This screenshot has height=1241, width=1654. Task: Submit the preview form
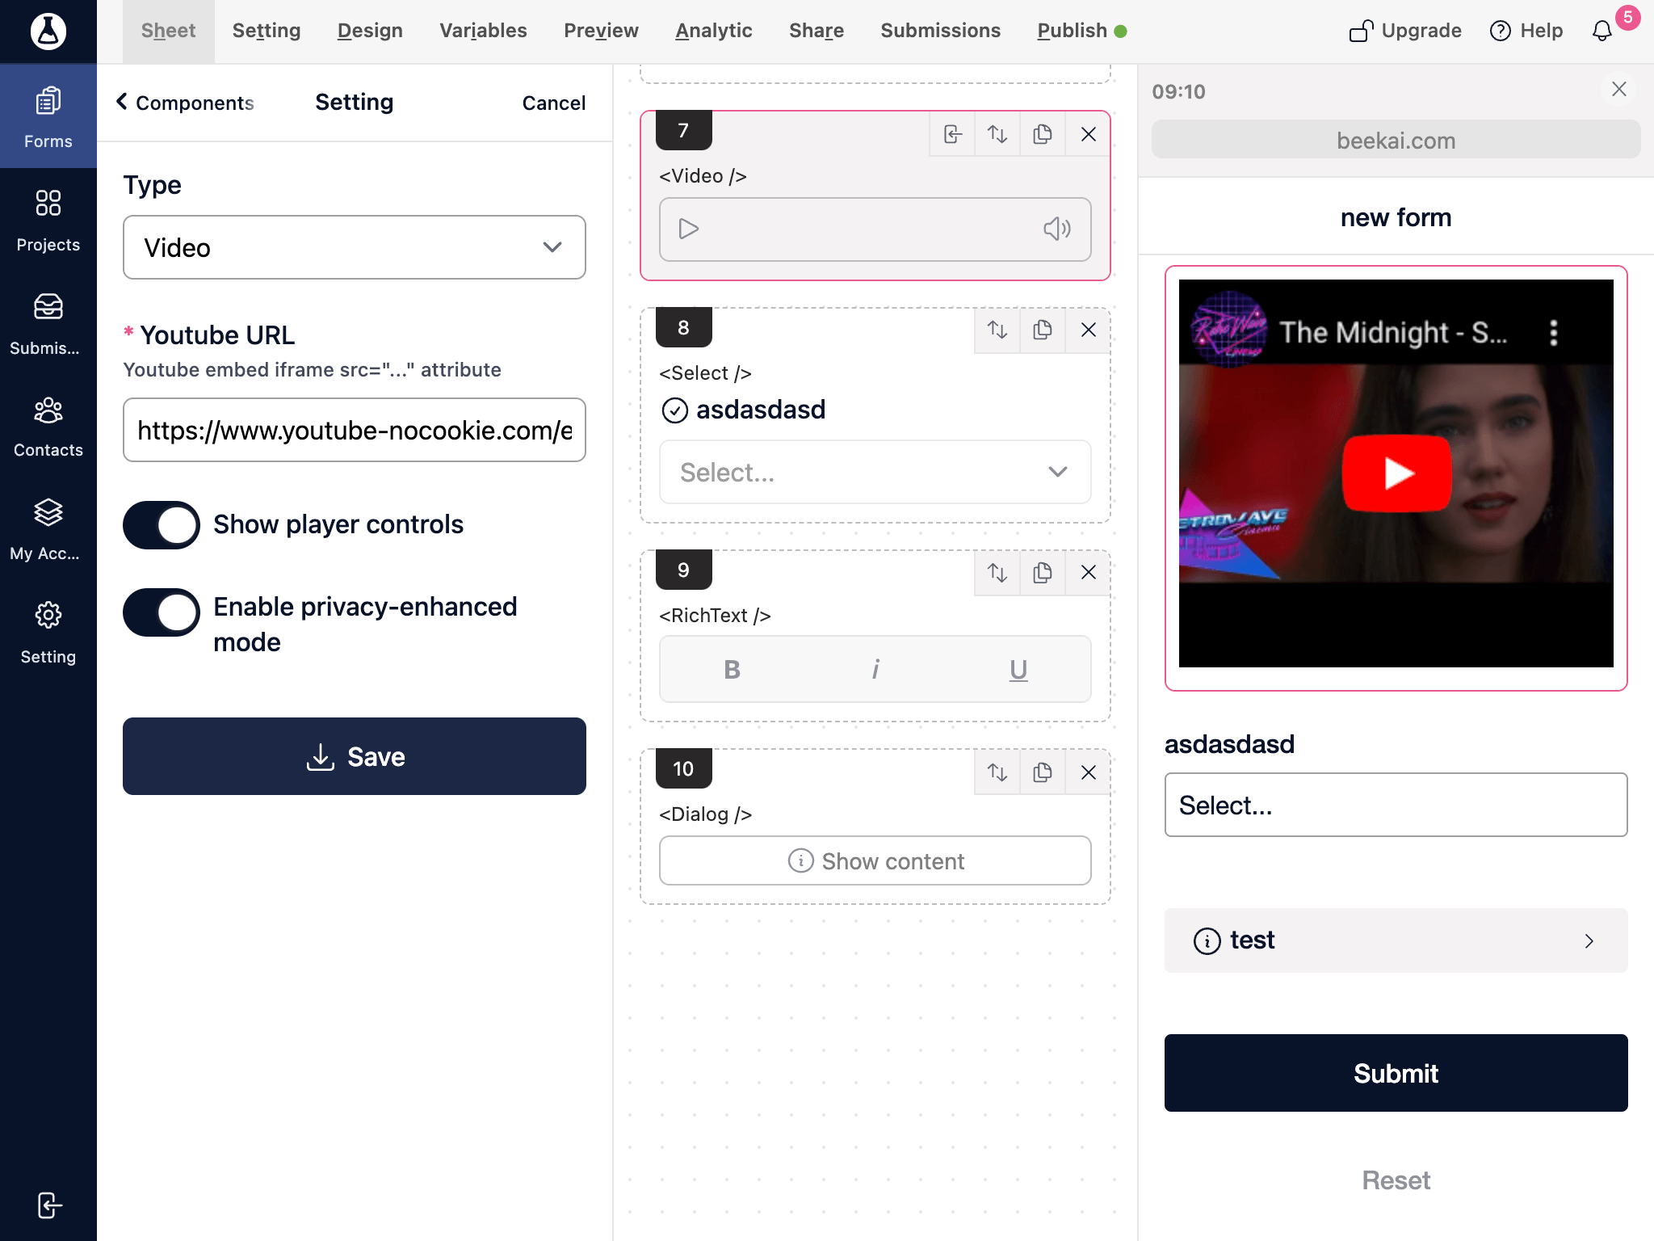click(x=1396, y=1073)
